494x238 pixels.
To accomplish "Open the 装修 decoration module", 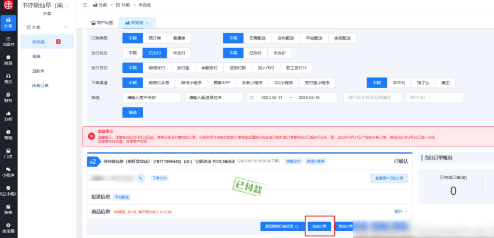I will point(9,209).
